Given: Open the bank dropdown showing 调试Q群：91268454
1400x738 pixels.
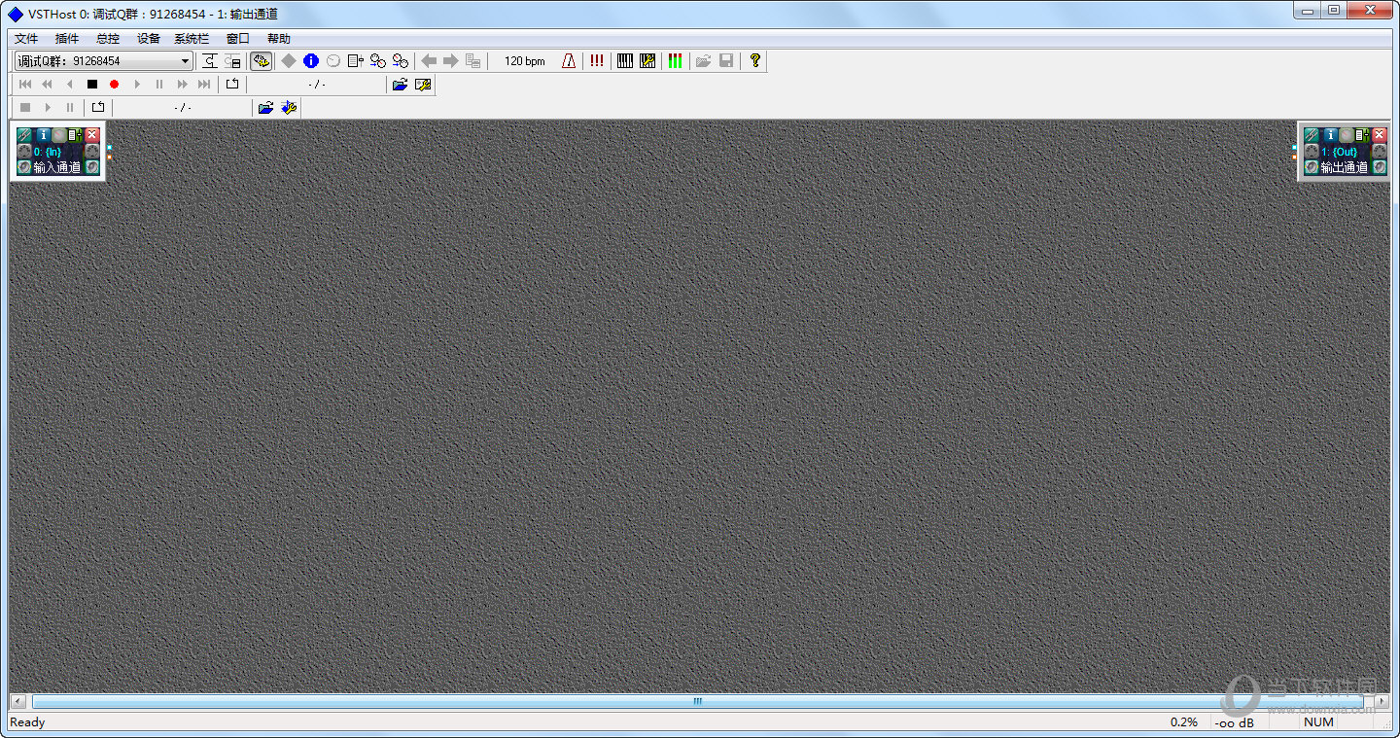Looking at the screenshot, I should (x=103, y=61).
